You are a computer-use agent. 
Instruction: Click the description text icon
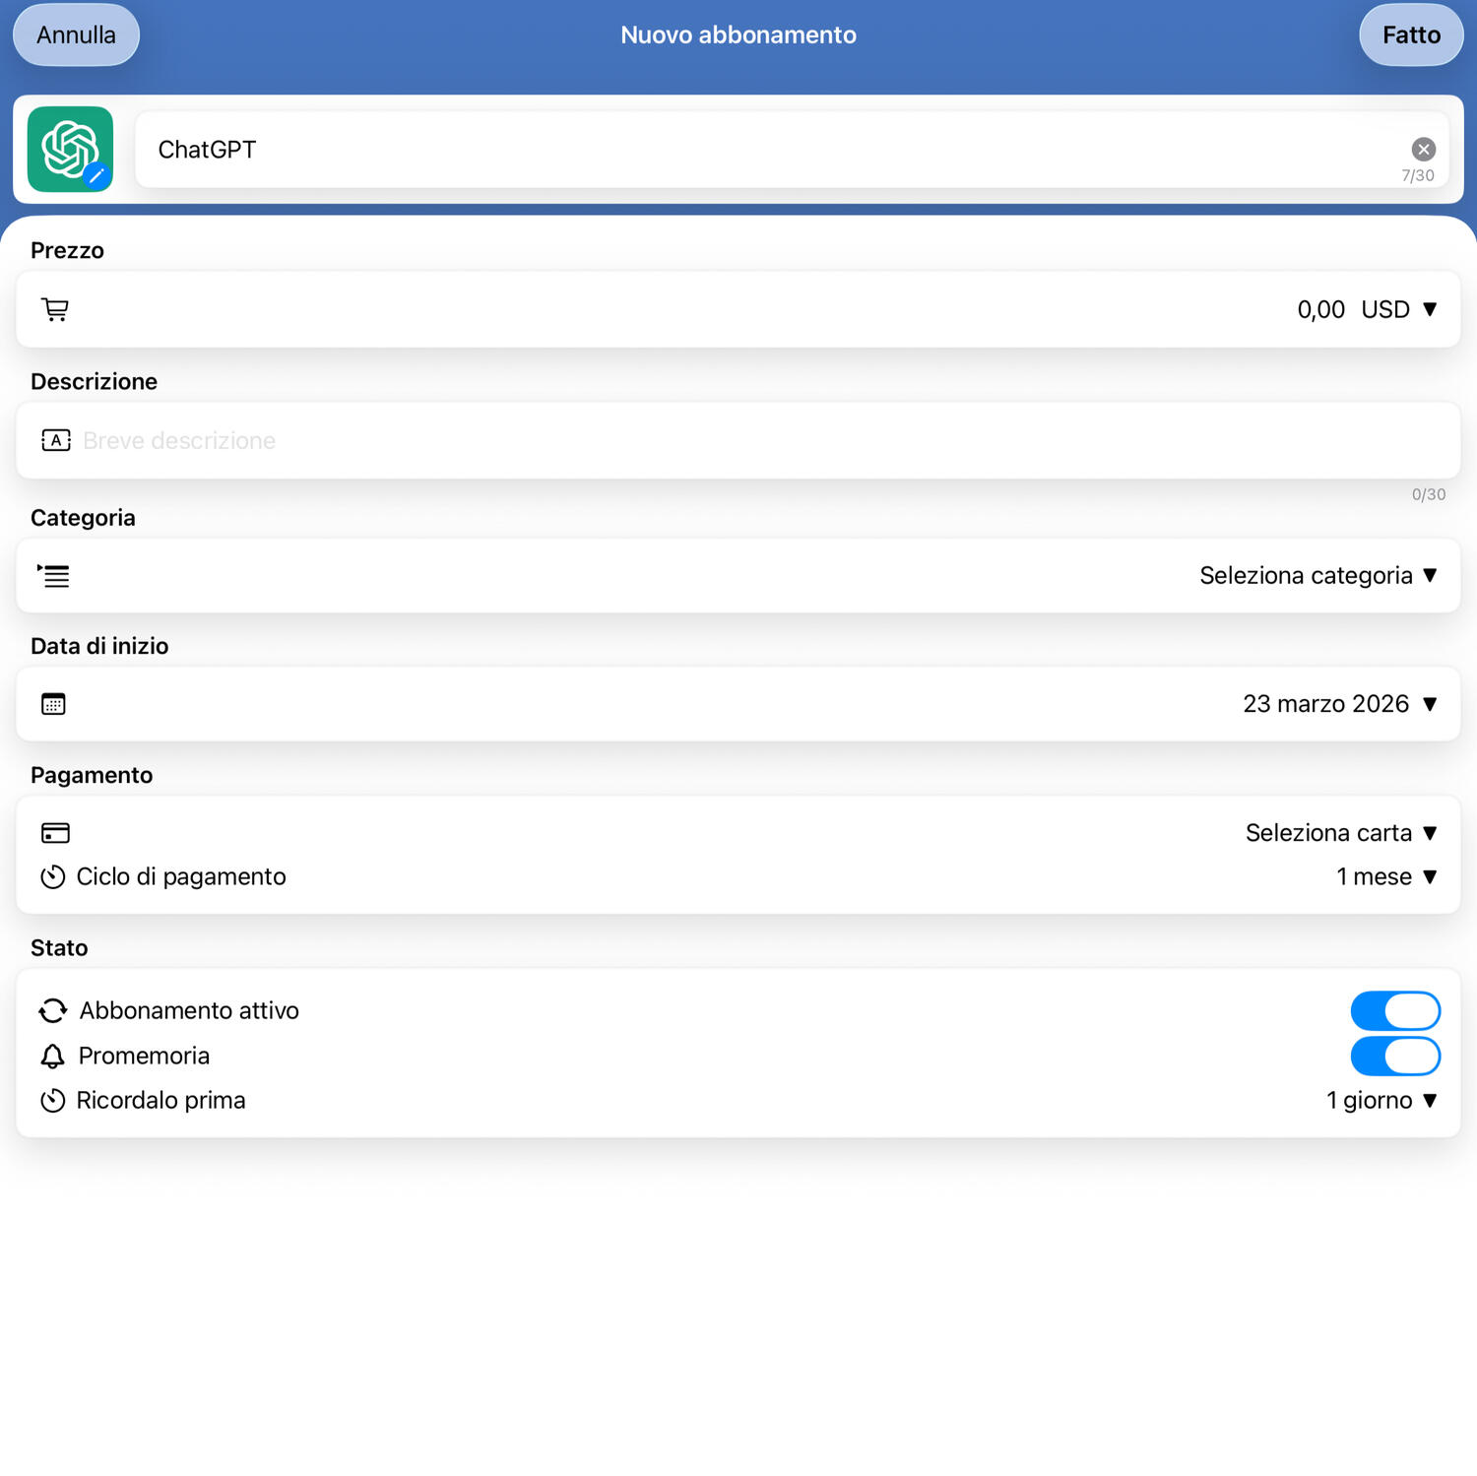[x=55, y=440]
